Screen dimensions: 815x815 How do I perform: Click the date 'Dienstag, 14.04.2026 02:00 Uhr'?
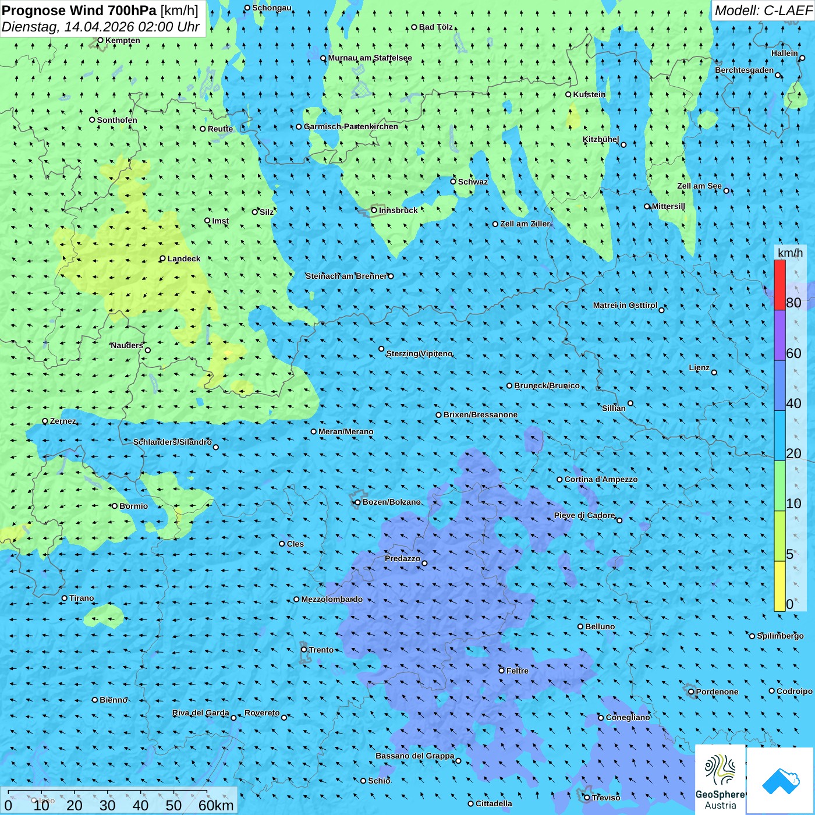[101, 27]
